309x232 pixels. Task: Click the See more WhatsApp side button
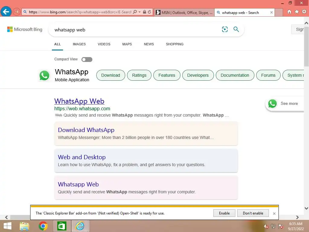click(285, 104)
